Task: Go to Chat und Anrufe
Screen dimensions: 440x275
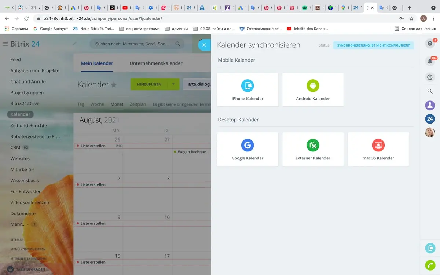Action: click(28, 81)
